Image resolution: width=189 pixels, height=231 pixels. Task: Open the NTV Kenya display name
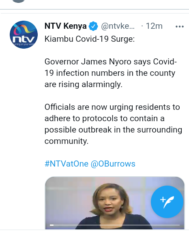click(65, 26)
